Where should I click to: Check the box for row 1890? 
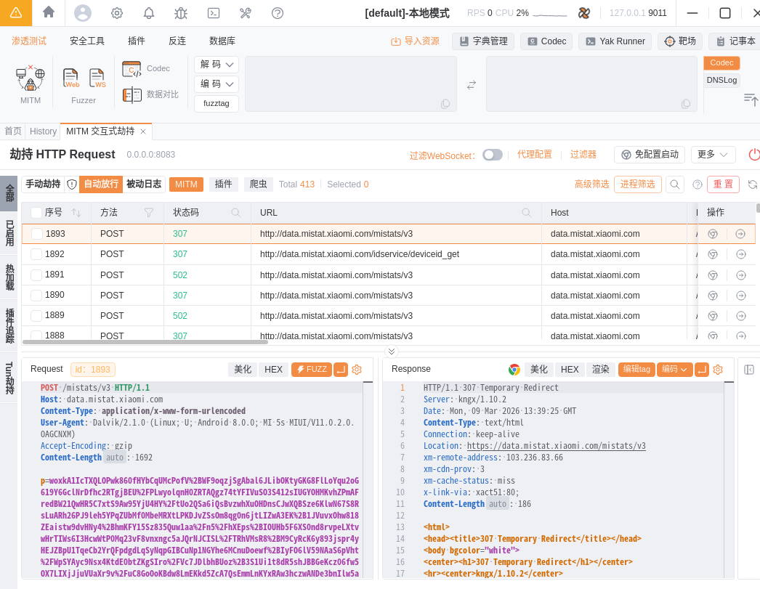[36, 296]
